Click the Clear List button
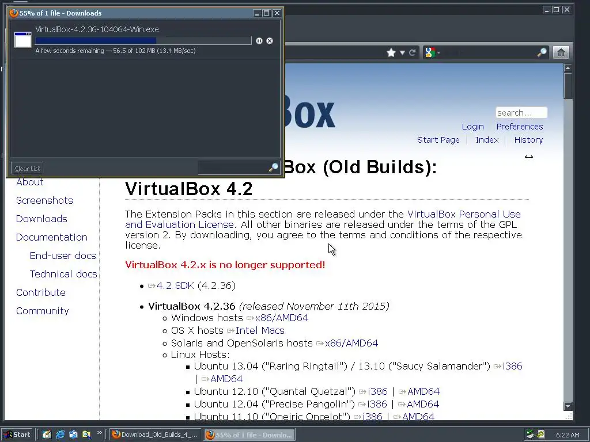The width and height of the screenshot is (590, 442). click(27, 169)
